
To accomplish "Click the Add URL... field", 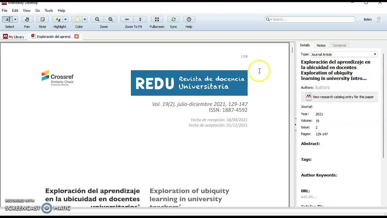I will [x=309, y=197].
